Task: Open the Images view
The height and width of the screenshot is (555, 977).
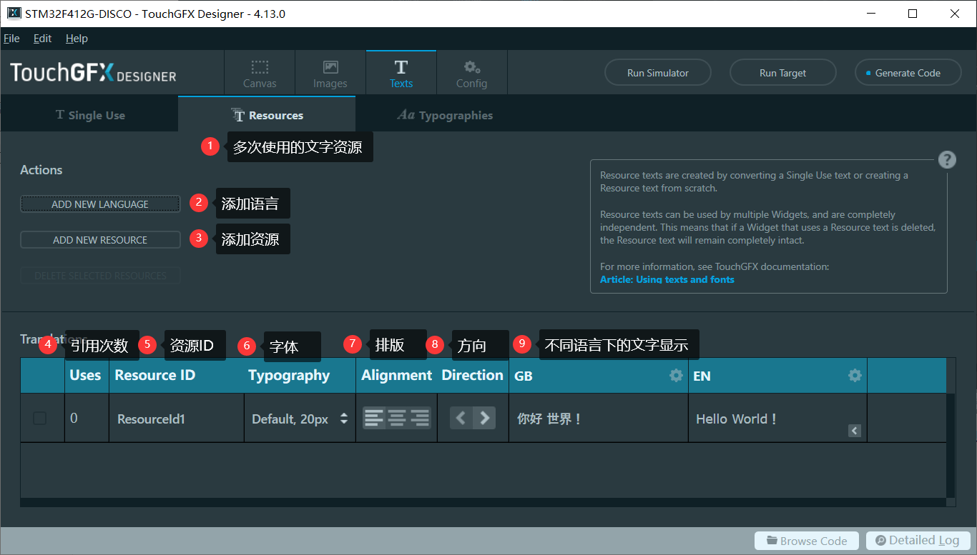Action: (330, 74)
